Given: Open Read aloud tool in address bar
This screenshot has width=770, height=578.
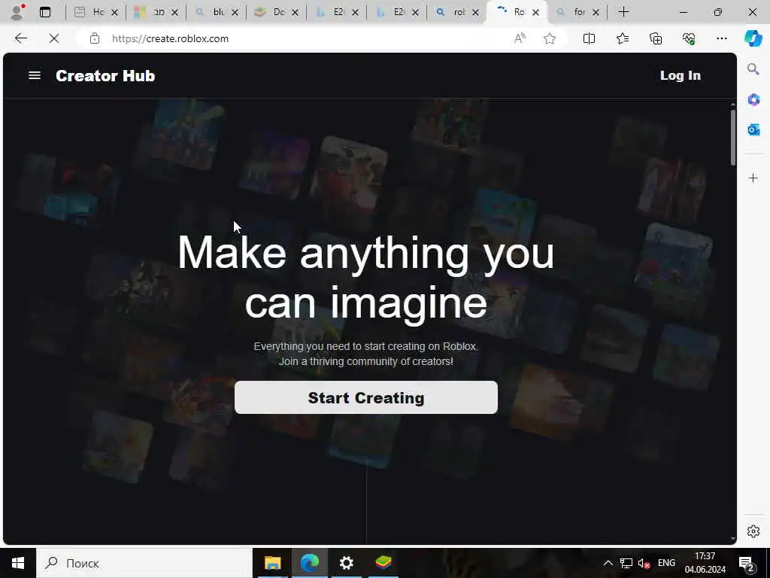Looking at the screenshot, I should [520, 38].
